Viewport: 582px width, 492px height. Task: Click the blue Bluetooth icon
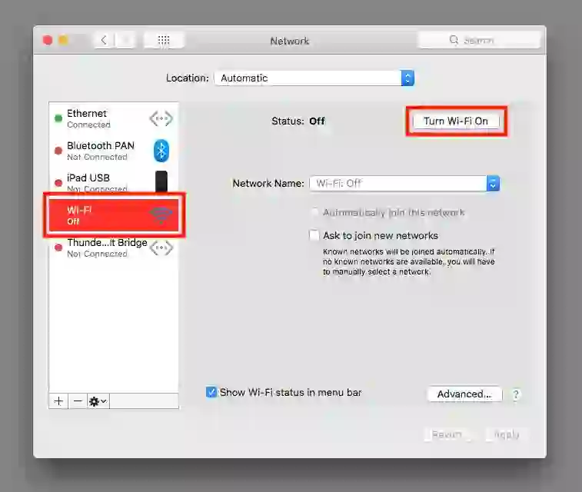(161, 151)
